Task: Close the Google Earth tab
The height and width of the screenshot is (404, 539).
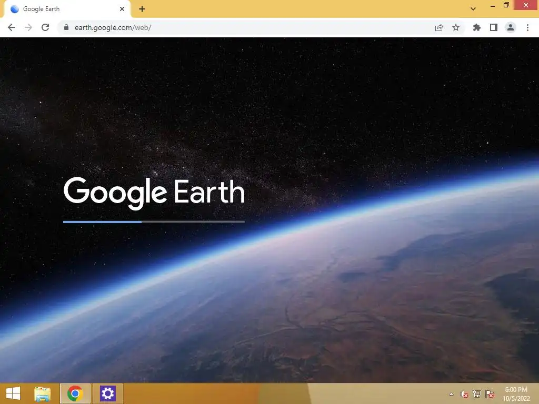Action: (x=122, y=9)
